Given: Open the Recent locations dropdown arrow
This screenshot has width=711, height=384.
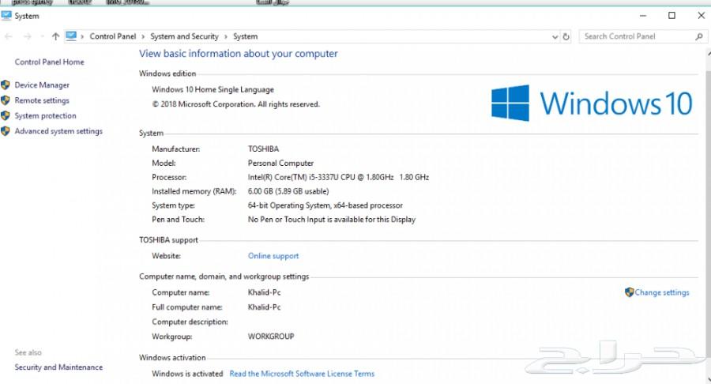Looking at the screenshot, I should click(40, 36).
